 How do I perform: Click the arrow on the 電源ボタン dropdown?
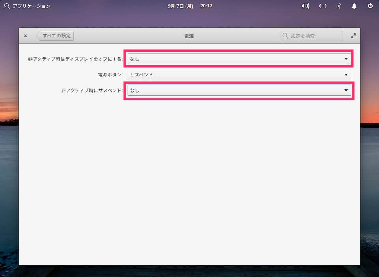tap(346, 74)
